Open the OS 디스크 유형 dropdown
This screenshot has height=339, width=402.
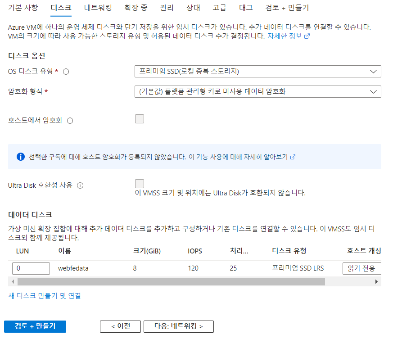tap(257, 71)
